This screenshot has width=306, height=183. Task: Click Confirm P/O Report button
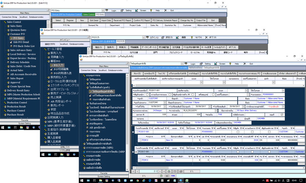[x=142, y=20]
